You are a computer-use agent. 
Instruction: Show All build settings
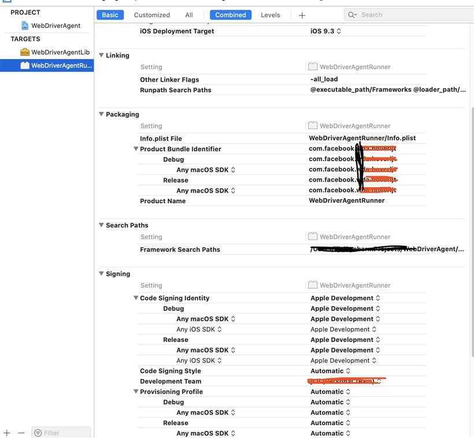189,15
